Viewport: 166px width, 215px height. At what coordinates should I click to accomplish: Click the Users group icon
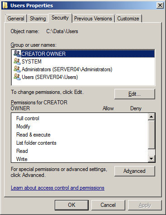(x=17, y=77)
